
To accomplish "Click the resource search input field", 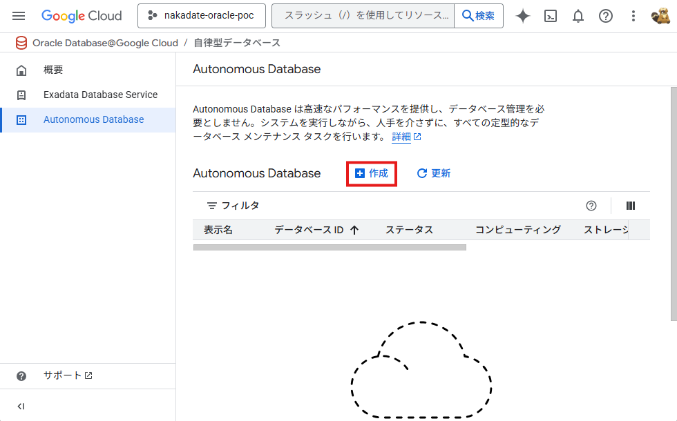I will pos(363,16).
